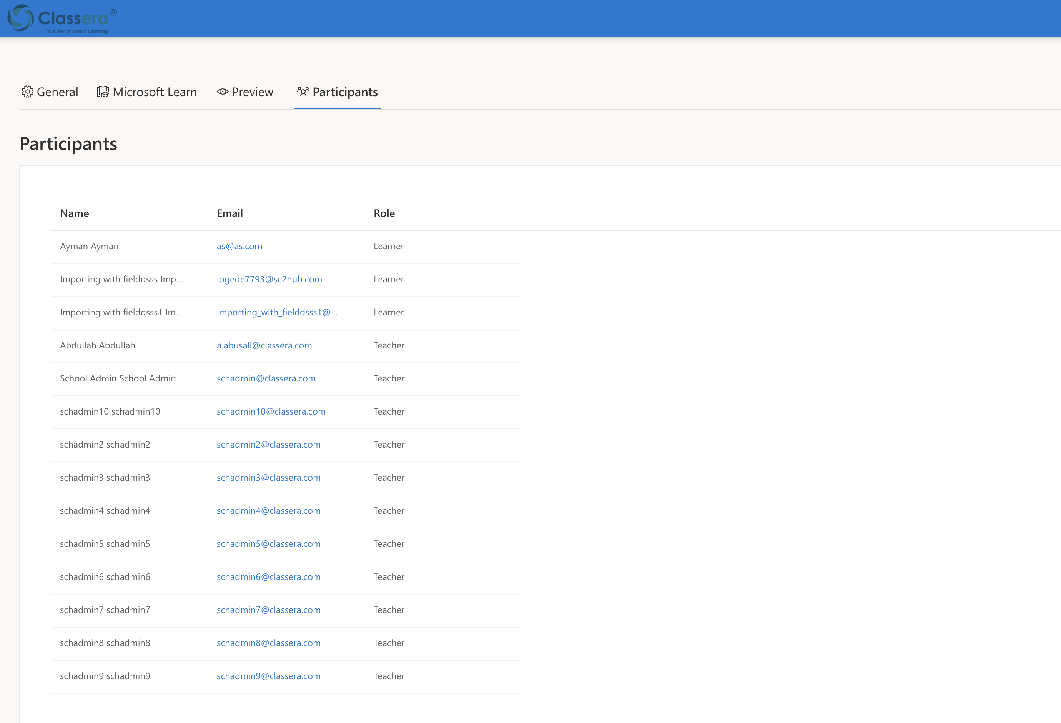The image size is (1061, 723).
Task: Click schadmin3@classera.com link
Action: 268,478
